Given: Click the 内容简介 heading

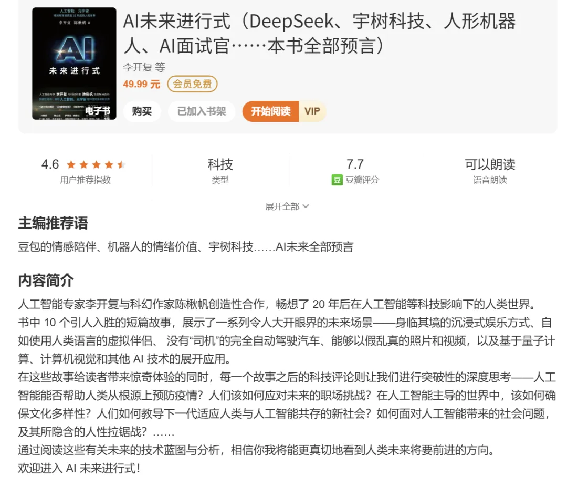Looking at the screenshot, I should coord(46,281).
